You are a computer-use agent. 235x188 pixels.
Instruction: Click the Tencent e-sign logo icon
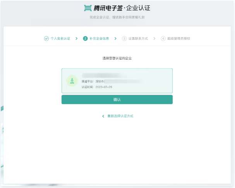[88, 8]
